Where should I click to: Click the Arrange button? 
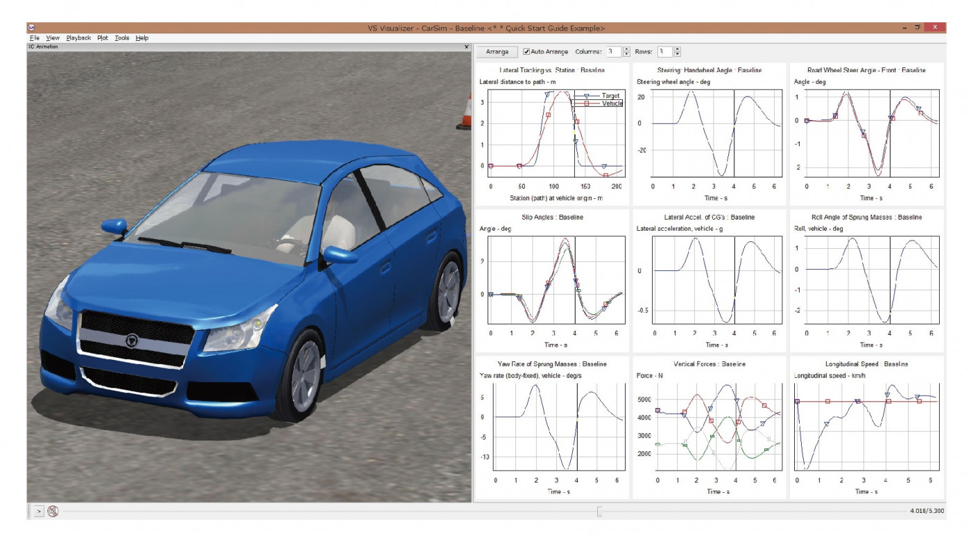coord(497,52)
